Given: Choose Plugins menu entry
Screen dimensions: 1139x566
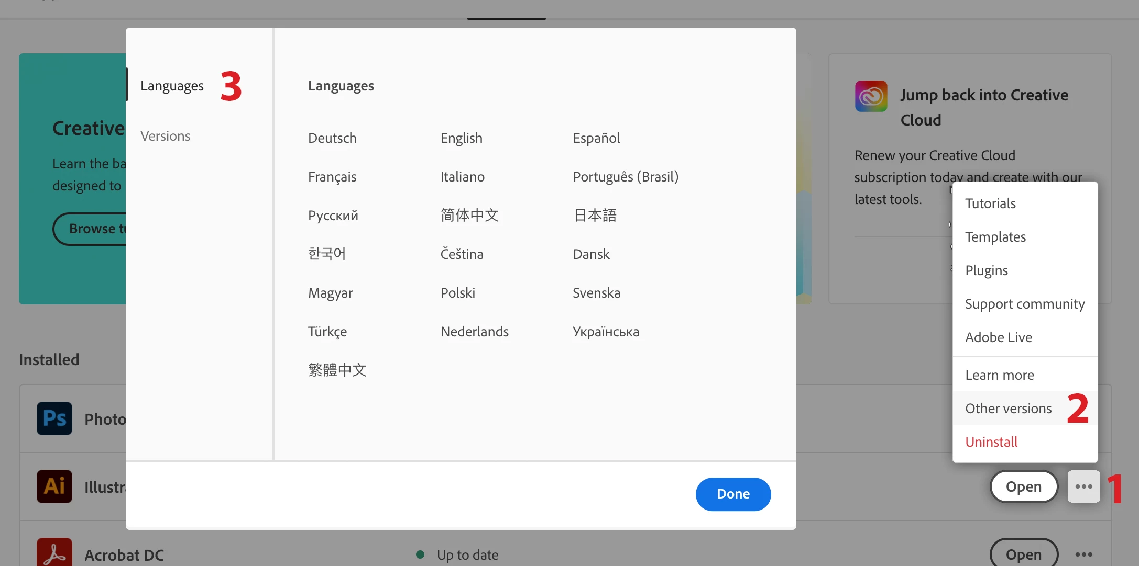Looking at the screenshot, I should (x=986, y=270).
